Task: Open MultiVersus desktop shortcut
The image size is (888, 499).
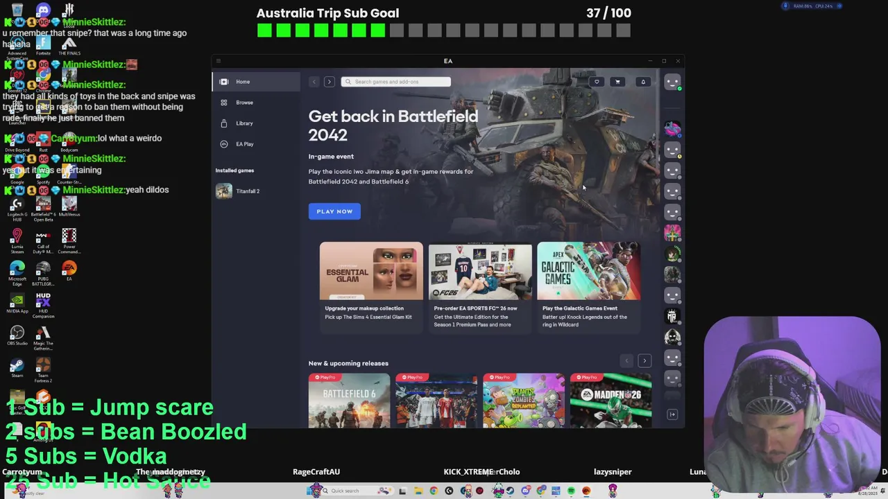Action: [69, 208]
